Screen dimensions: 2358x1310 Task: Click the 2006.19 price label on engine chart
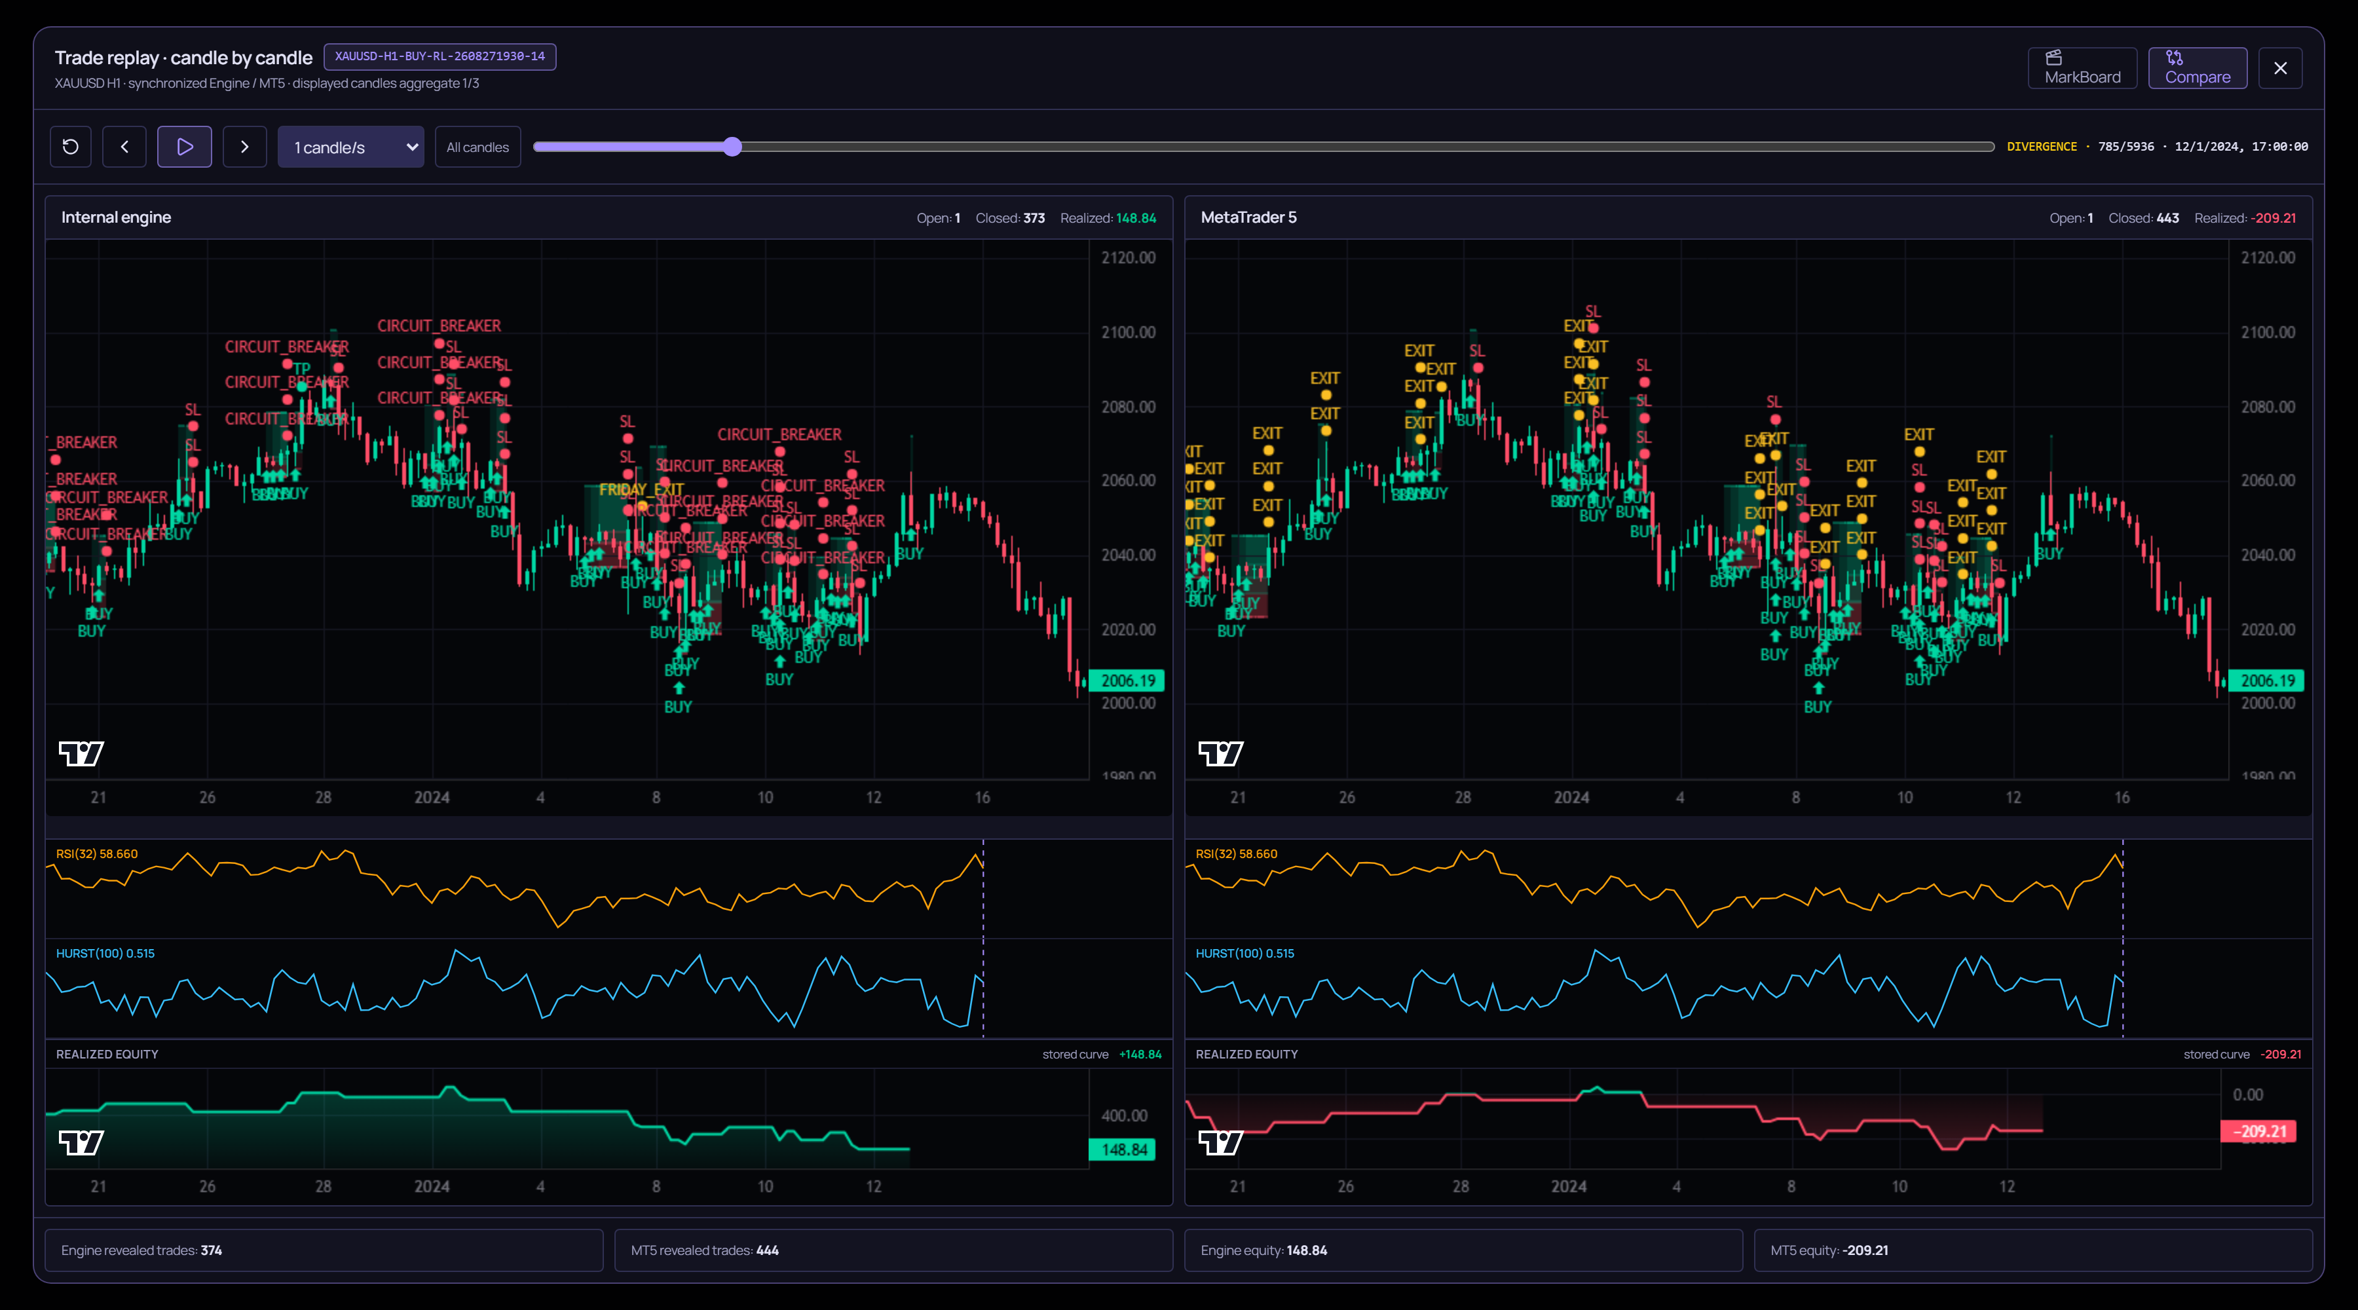(x=1127, y=680)
